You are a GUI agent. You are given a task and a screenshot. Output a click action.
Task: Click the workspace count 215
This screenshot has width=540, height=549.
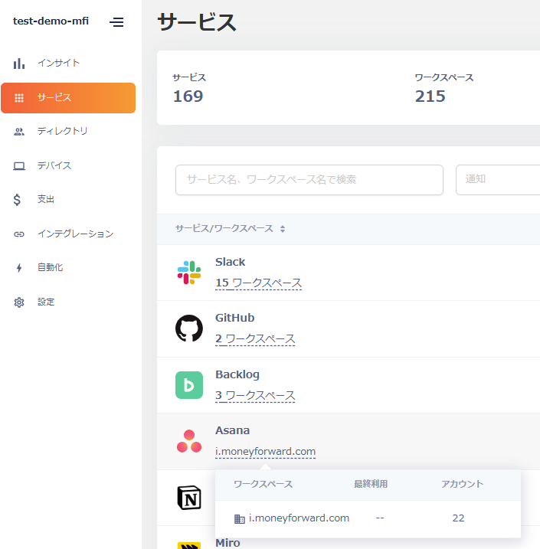coord(430,96)
